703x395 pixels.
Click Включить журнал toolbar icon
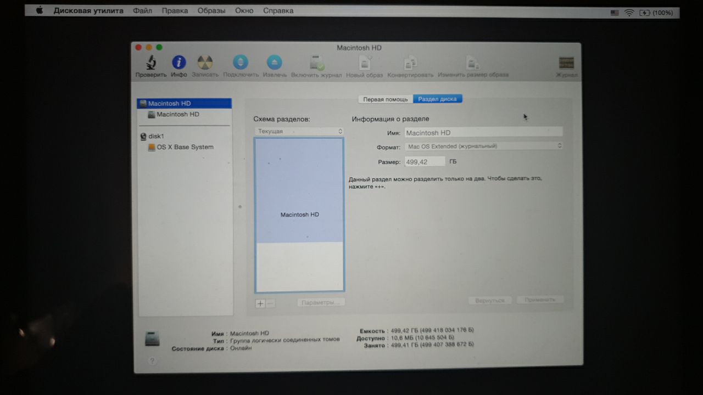click(317, 63)
